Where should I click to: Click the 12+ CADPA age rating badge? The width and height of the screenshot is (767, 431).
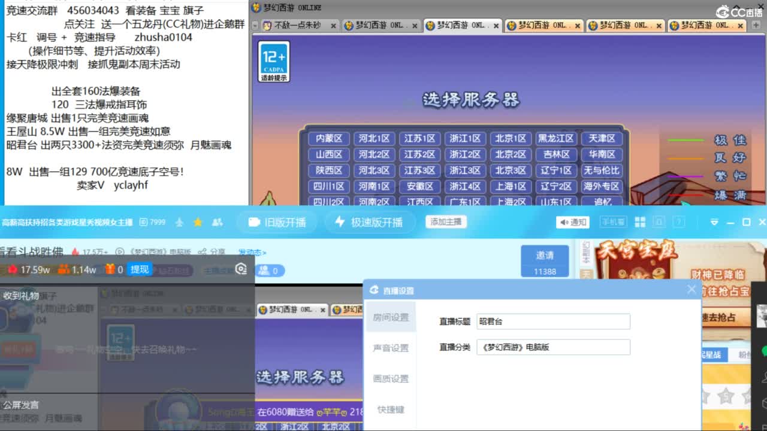click(x=273, y=60)
